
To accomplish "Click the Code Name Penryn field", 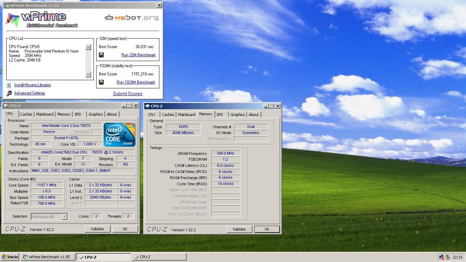I will (49, 132).
